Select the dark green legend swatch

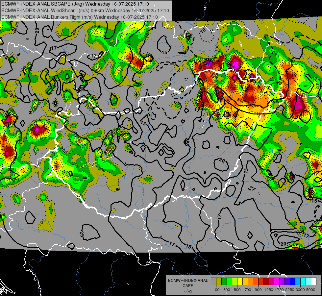pos(224,282)
